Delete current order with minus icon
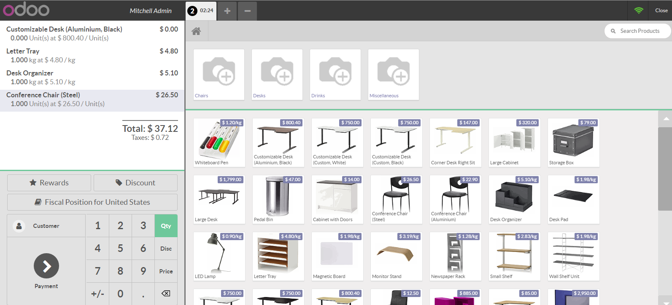Screen dimensions: 672x305 point(248,11)
